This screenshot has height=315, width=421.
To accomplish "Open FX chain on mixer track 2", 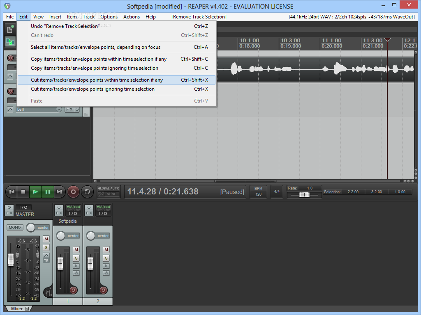I will (89, 213).
